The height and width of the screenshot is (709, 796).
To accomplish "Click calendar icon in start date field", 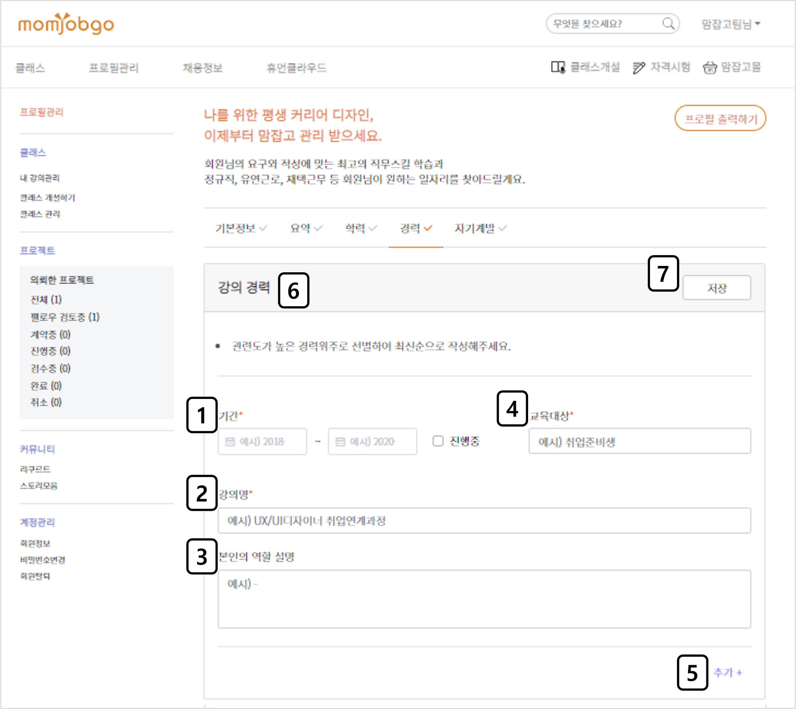I will (230, 441).
